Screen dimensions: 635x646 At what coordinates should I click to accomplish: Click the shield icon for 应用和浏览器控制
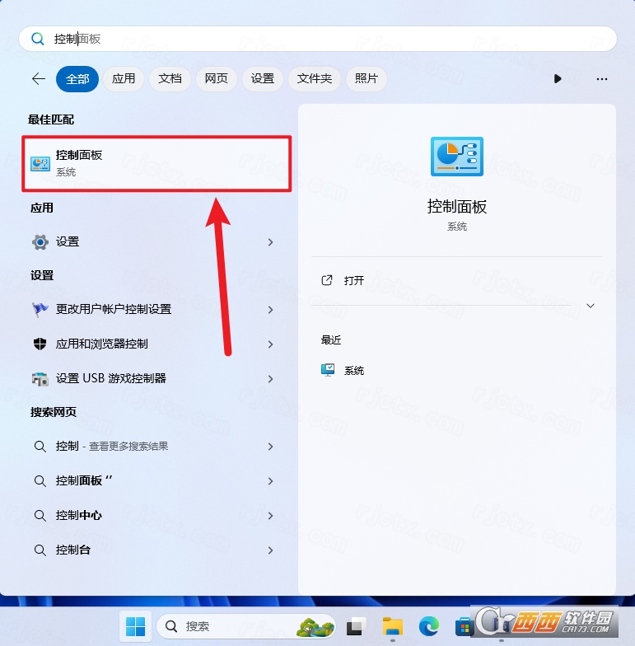40,344
